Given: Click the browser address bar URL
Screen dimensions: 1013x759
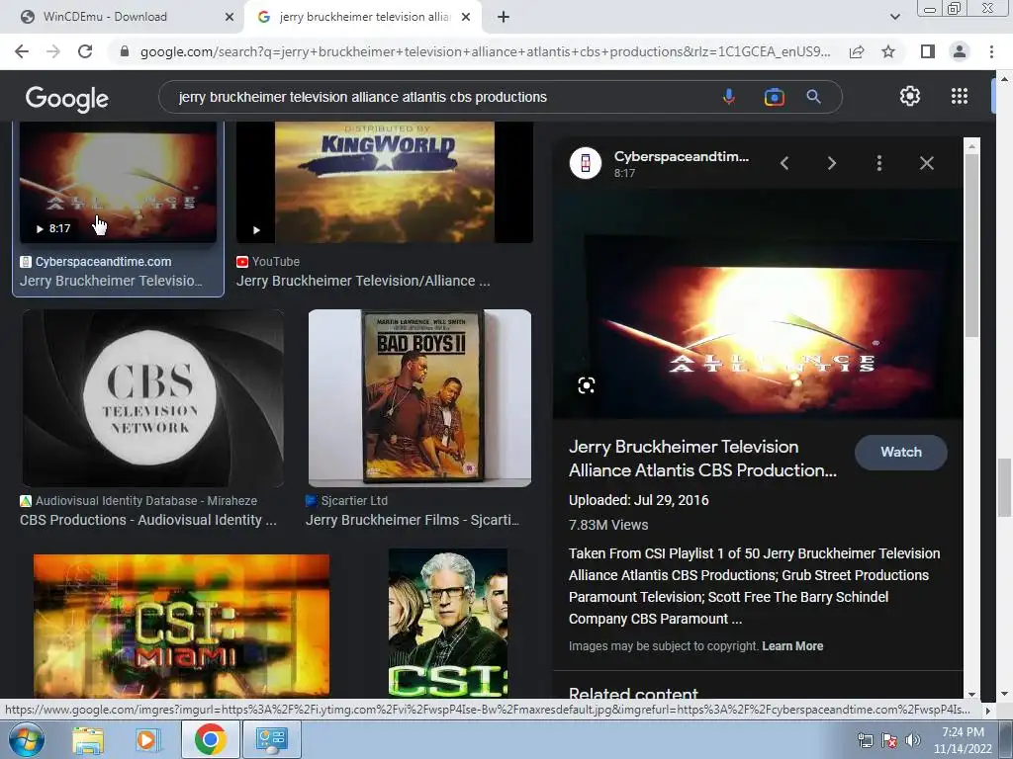Looking at the screenshot, I should pos(485,51).
